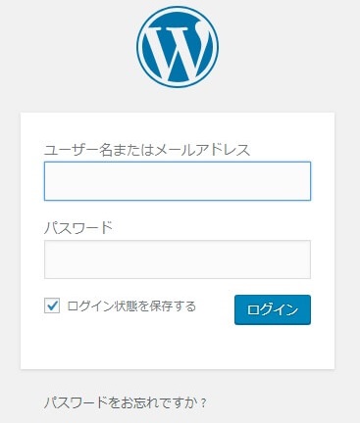This screenshot has width=360, height=423.
Task: Click the WordPress logo
Action: pyautogui.click(x=178, y=47)
